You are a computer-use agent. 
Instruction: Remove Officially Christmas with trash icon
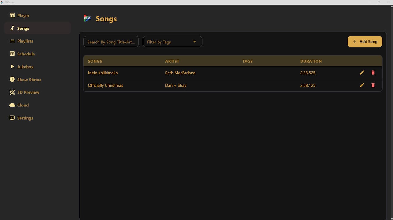(x=373, y=85)
